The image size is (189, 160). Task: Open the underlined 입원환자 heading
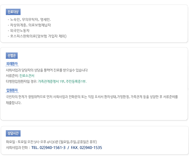pyautogui.click(x=12, y=90)
